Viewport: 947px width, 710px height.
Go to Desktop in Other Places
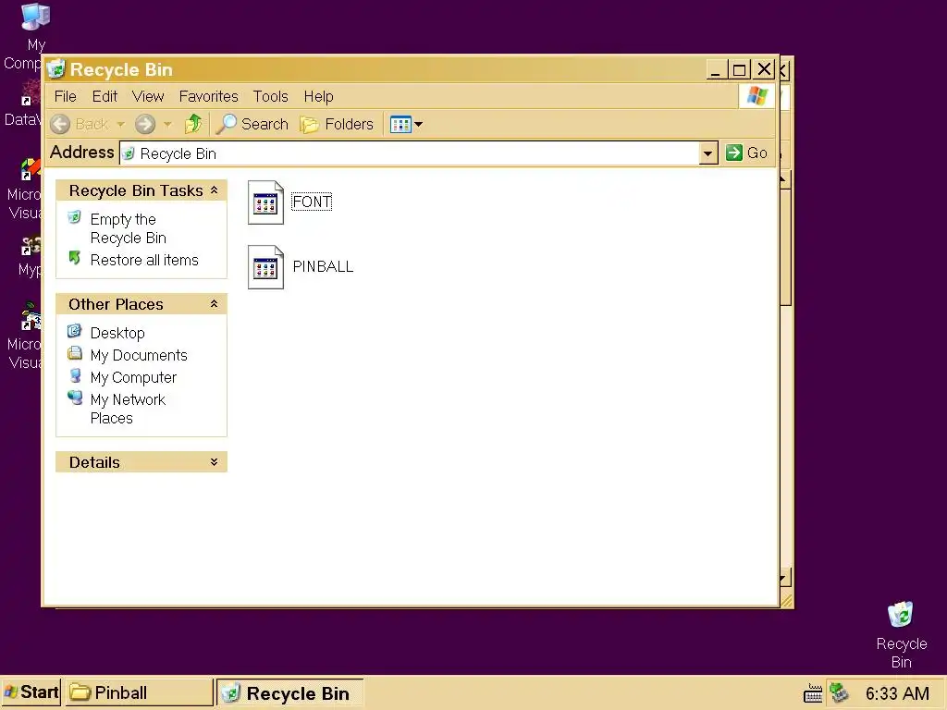pos(117,333)
